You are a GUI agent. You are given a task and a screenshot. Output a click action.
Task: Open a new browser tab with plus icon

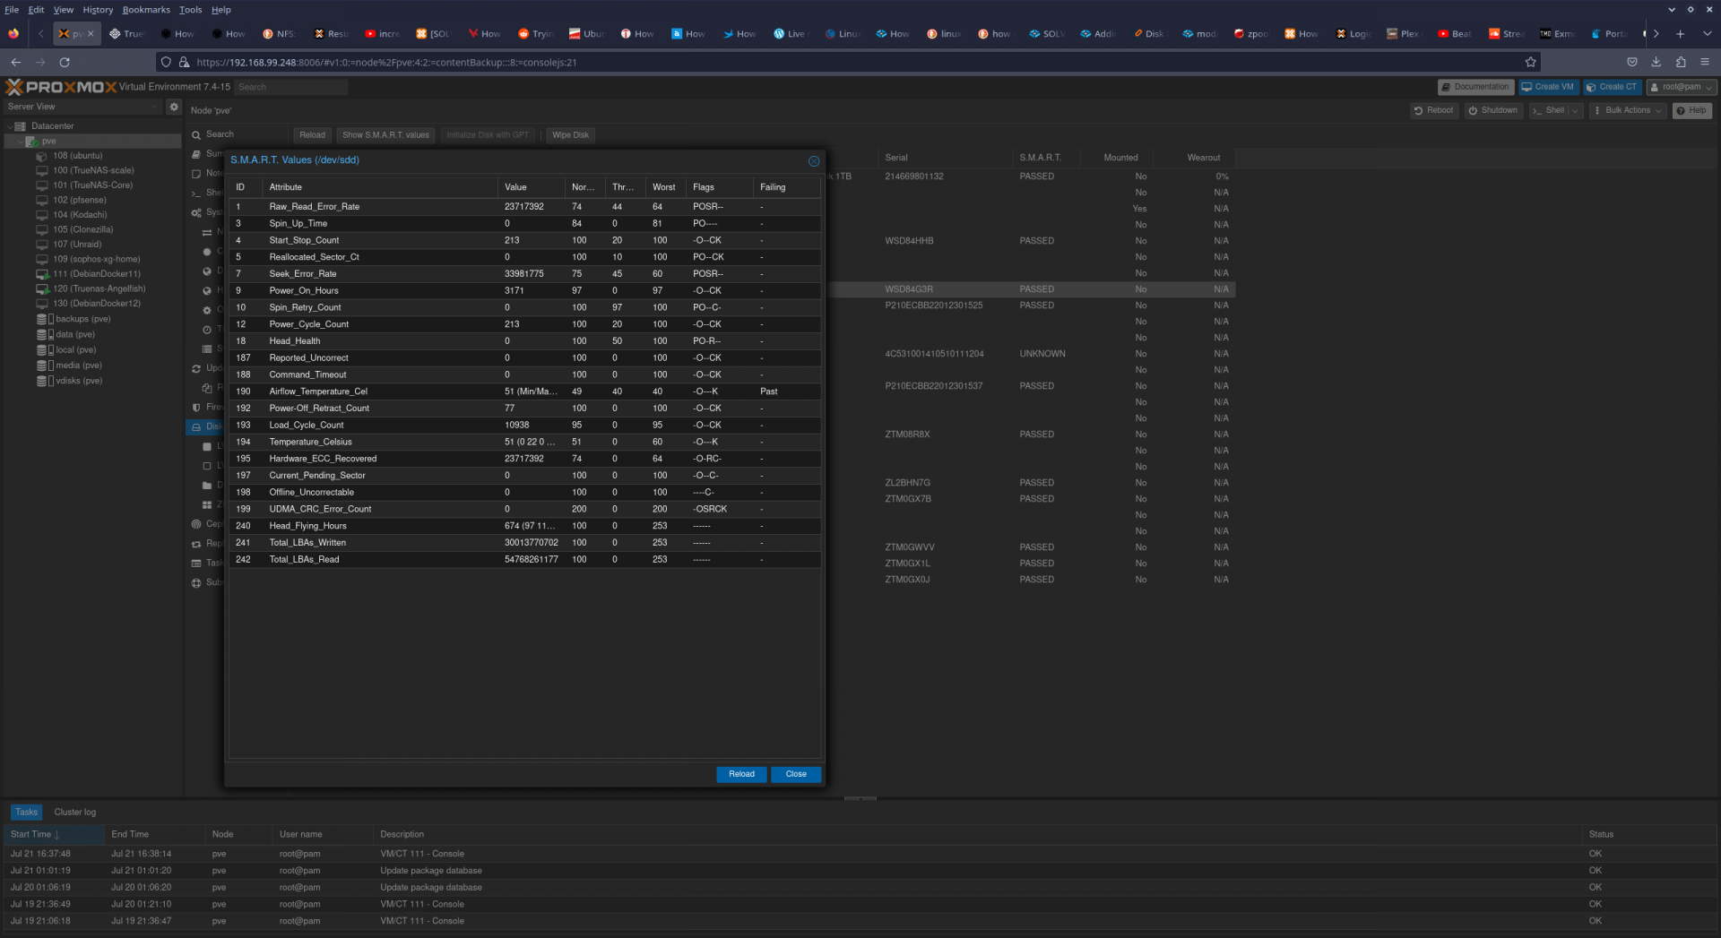pos(1680,34)
